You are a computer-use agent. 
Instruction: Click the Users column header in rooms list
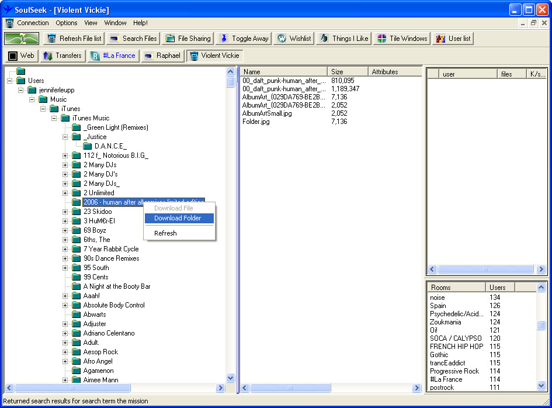click(500, 288)
